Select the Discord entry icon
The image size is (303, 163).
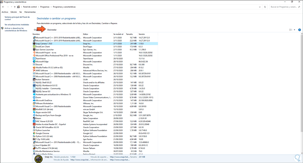pyautogui.click(x=34, y=64)
